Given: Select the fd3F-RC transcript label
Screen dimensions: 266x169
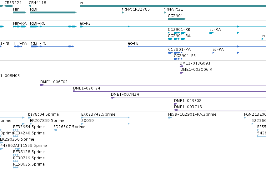Looking at the screenshot, I should 38,23.
